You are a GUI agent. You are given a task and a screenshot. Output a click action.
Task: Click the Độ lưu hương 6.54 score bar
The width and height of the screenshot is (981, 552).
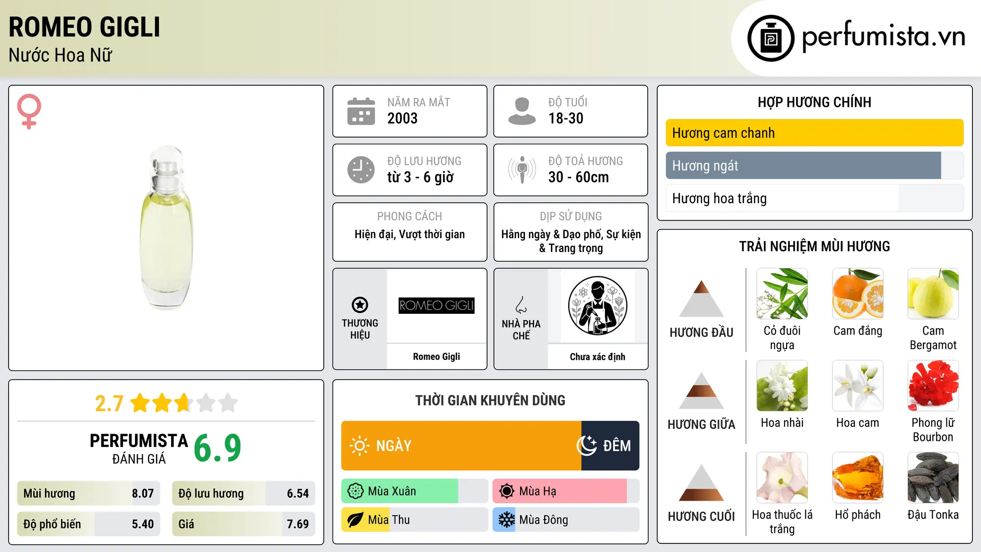pyautogui.click(x=244, y=494)
